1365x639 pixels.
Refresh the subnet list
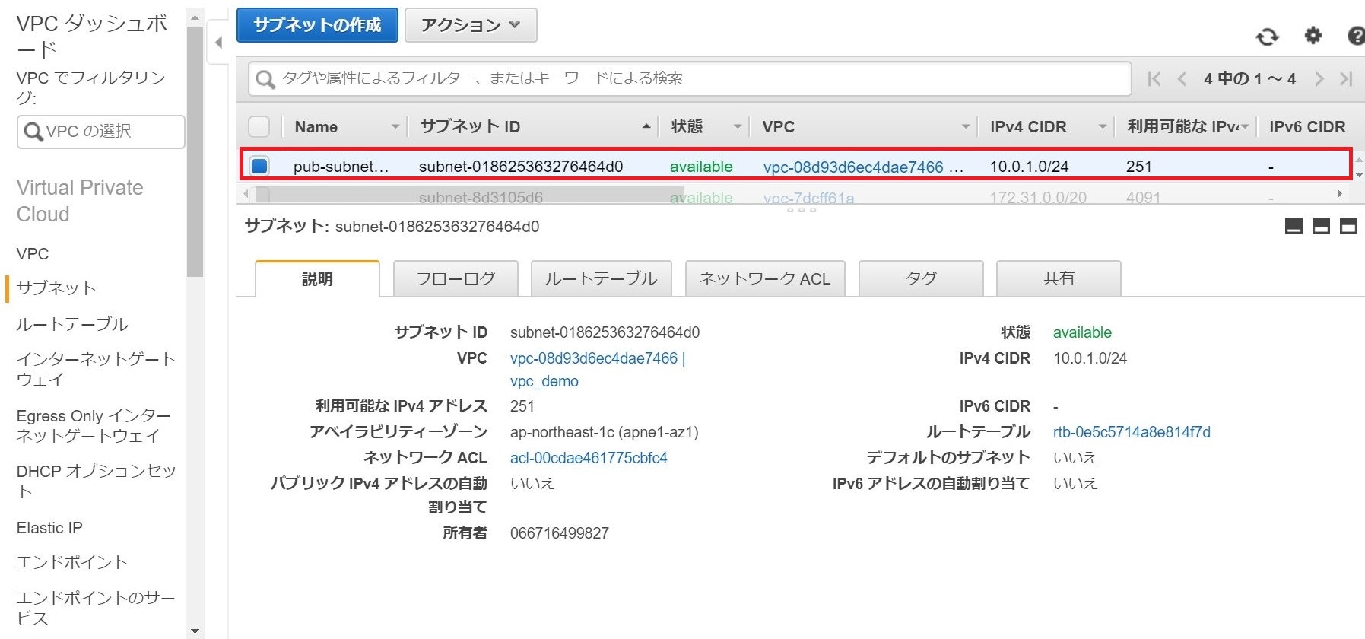(x=1267, y=37)
